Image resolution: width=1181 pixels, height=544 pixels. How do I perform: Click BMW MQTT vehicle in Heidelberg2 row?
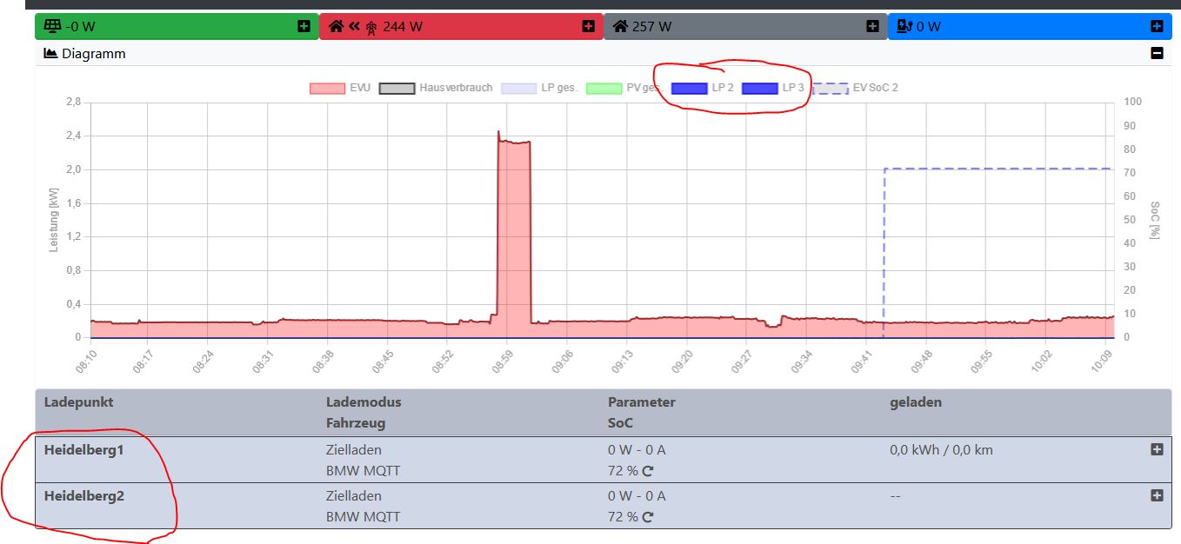(364, 517)
